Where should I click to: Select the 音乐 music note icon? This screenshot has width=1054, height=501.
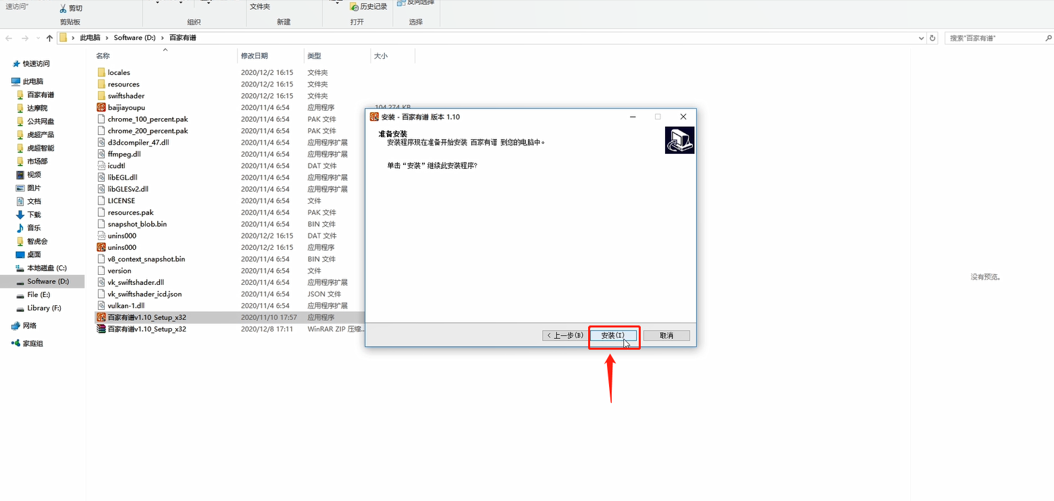pyautogui.click(x=20, y=228)
